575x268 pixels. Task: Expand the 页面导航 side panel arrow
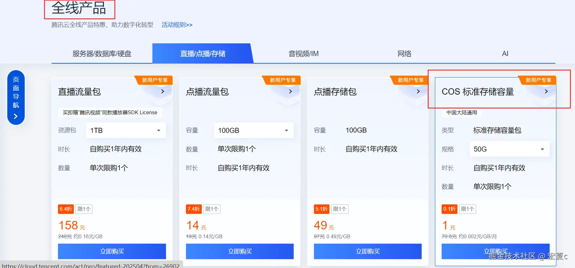click(x=16, y=116)
